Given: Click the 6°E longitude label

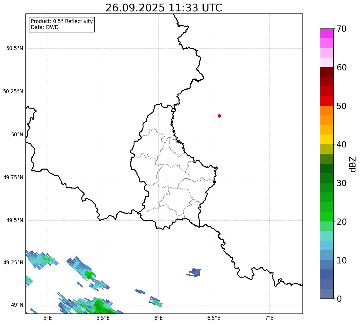Looking at the screenshot, I should pyautogui.click(x=158, y=318).
